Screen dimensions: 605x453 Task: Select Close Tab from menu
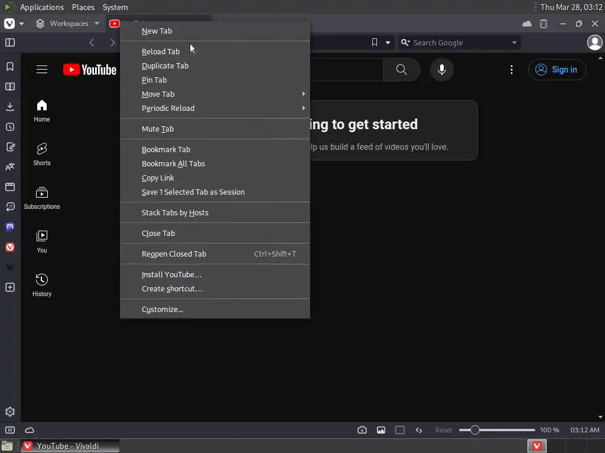215,234
